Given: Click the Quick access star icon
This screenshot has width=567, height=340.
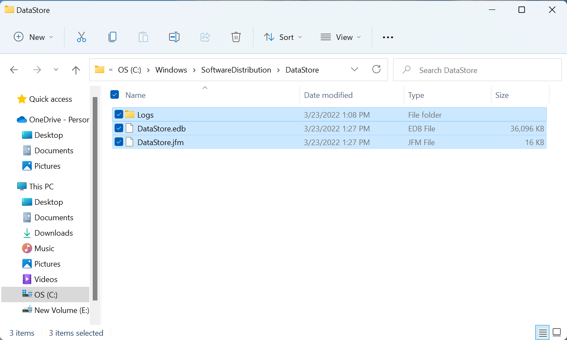Looking at the screenshot, I should pos(22,99).
